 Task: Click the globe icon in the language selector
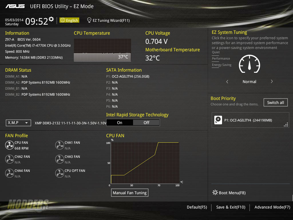[63, 20]
